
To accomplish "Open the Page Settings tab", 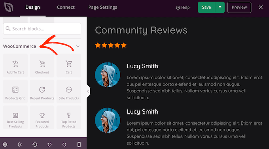I will [x=102, y=8].
